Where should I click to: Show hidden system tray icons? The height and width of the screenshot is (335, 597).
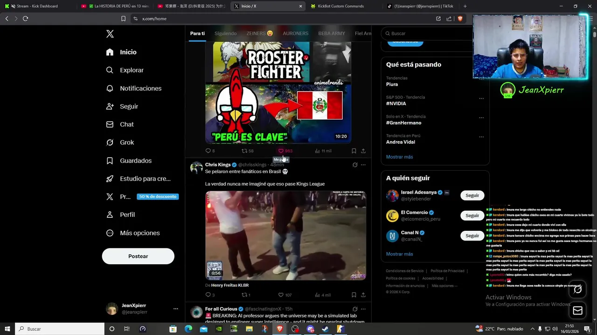coord(532,329)
